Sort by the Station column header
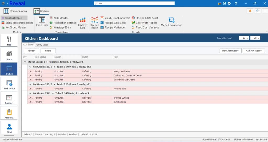This screenshot has height=142, width=268. (68, 57)
